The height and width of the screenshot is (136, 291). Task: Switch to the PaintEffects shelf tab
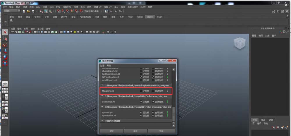click(85, 17)
